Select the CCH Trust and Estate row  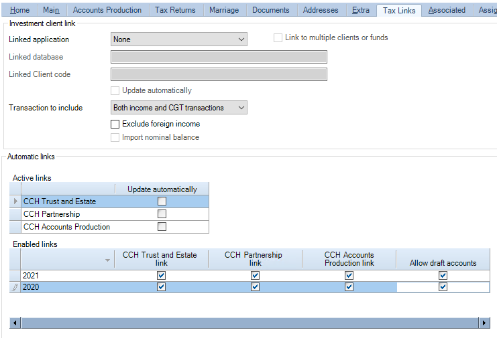click(x=109, y=201)
